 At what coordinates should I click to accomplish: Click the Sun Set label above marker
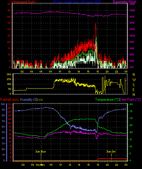(111, 152)
